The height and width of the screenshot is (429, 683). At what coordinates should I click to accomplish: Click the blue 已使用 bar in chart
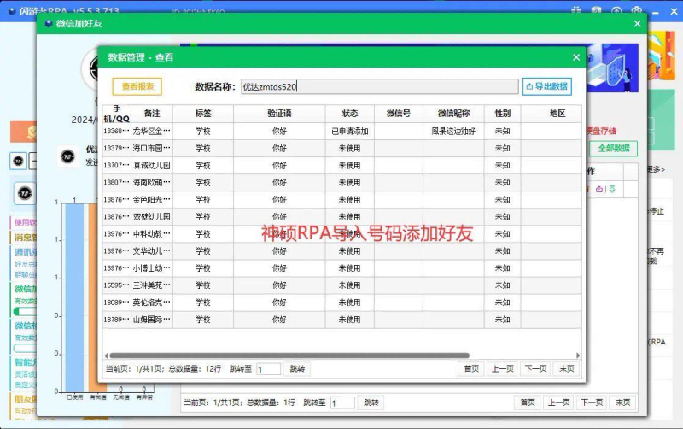point(74,297)
